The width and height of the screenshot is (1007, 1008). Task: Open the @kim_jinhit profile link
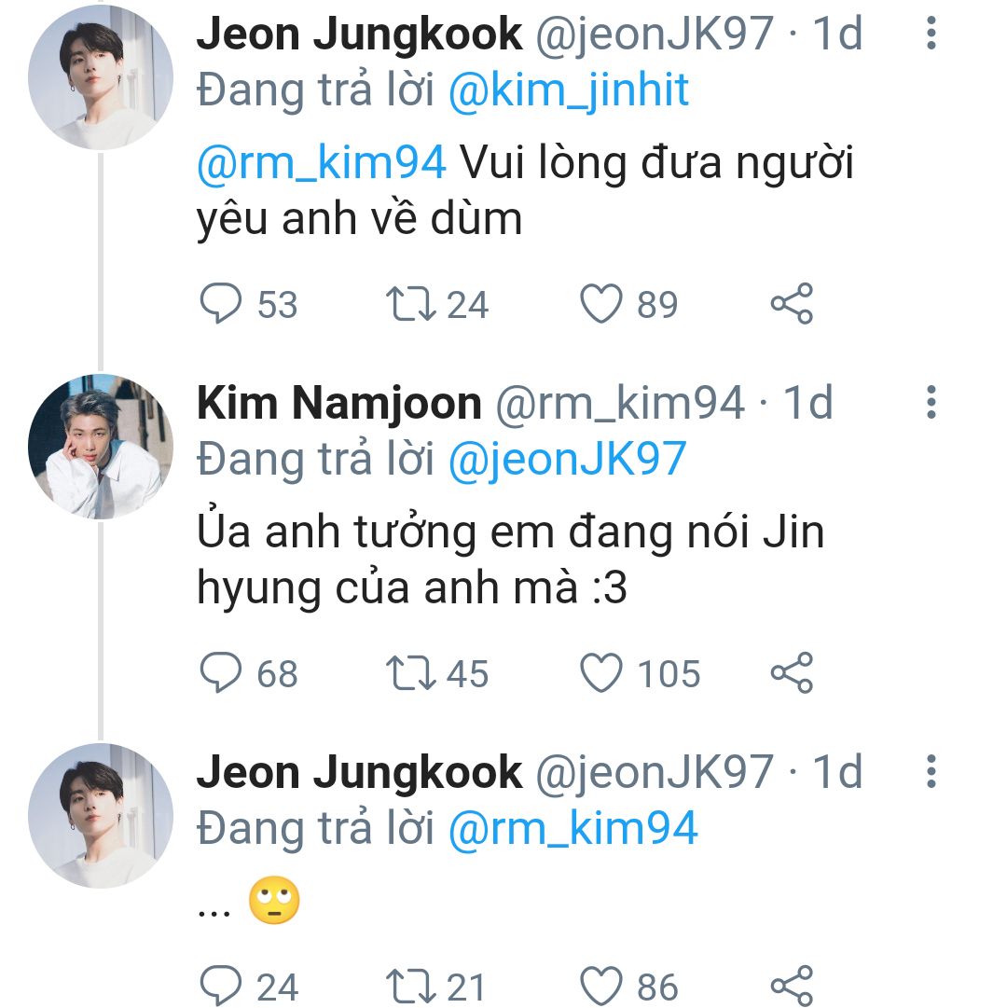[569, 90]
